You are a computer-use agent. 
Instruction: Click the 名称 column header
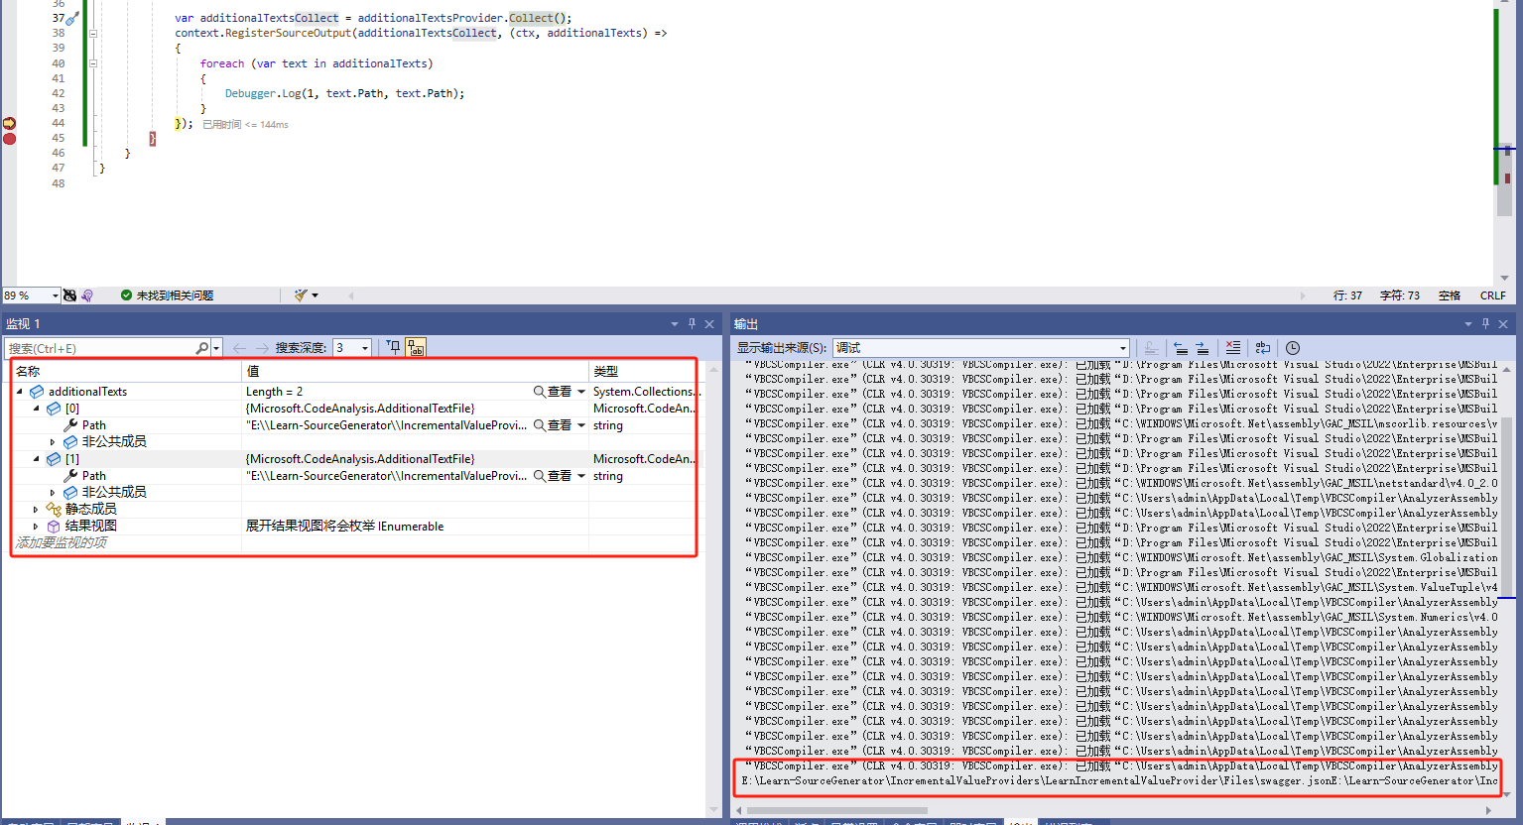tap(127, 371)
